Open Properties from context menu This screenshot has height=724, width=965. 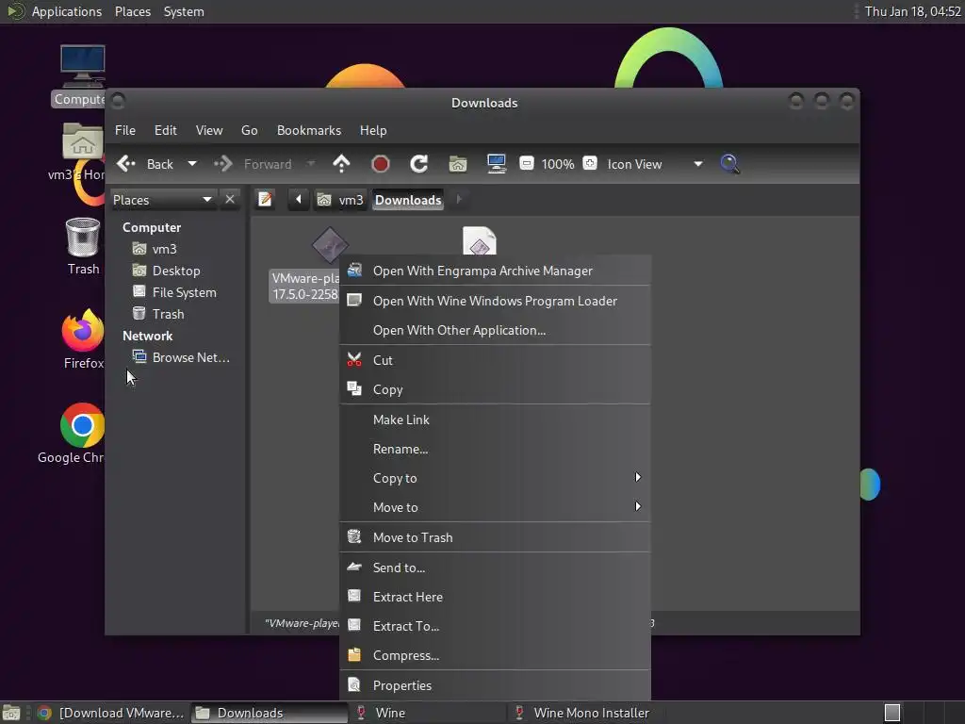click(x=495, y=685)
